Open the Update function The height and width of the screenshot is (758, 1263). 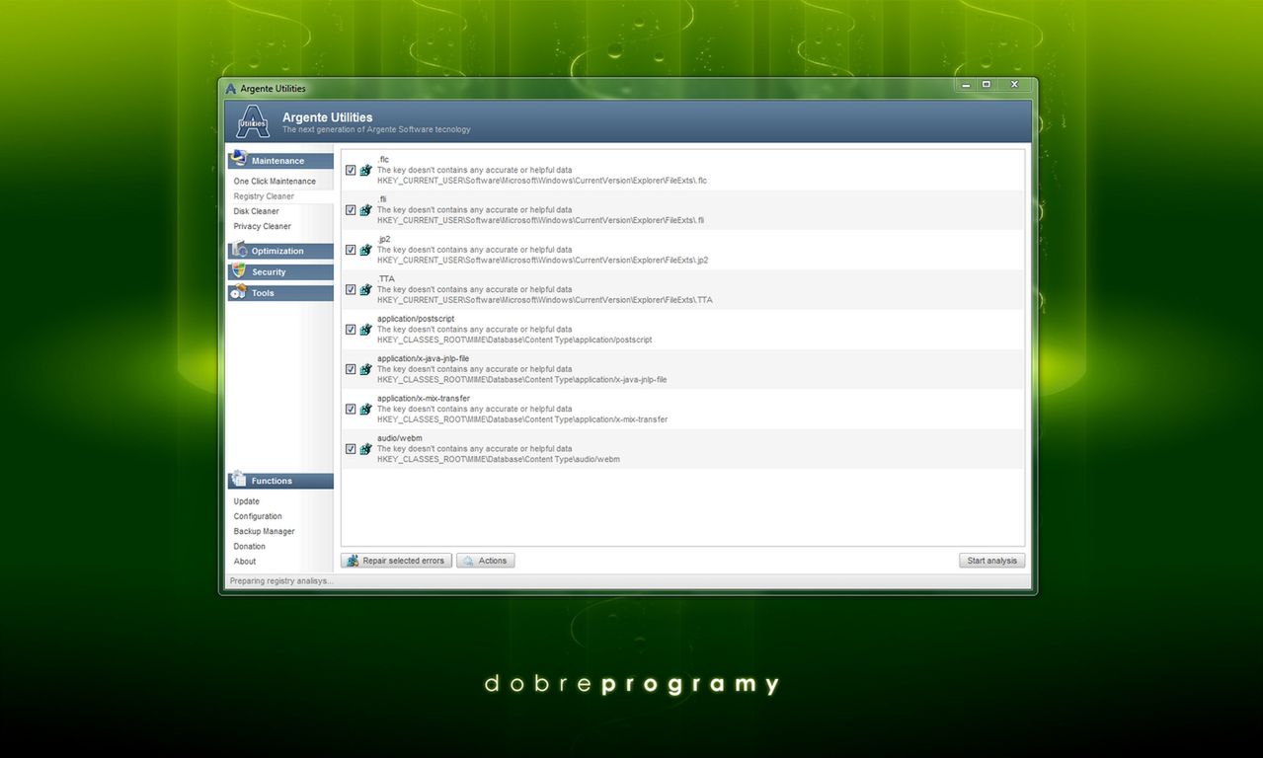246,501
